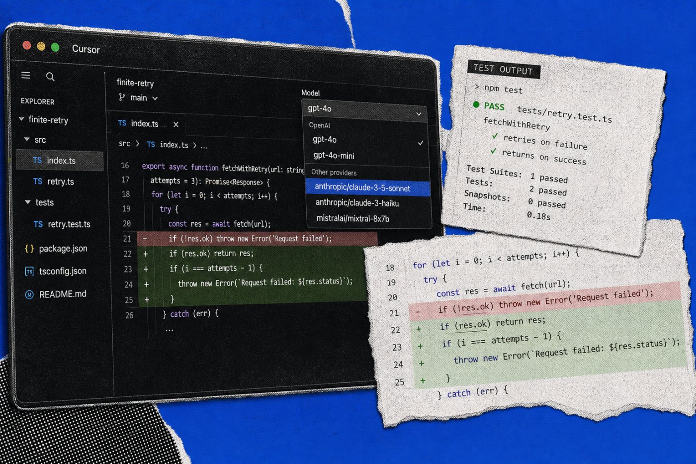Click the Cursor window title
The height and width of the screenshot is (464, 696).
86,49
